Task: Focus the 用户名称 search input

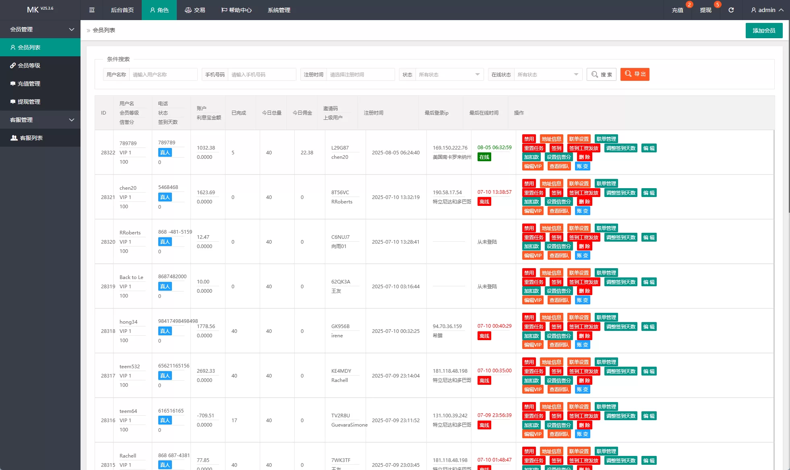Action: coord(163,74)
